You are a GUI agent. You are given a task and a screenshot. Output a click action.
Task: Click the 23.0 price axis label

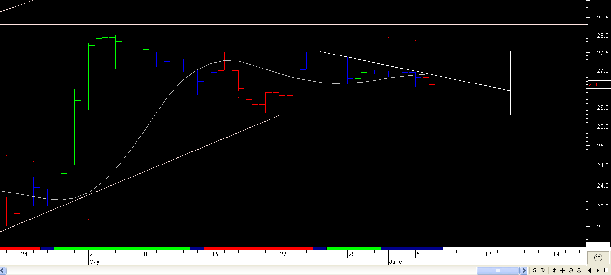(x=602, y=226)
